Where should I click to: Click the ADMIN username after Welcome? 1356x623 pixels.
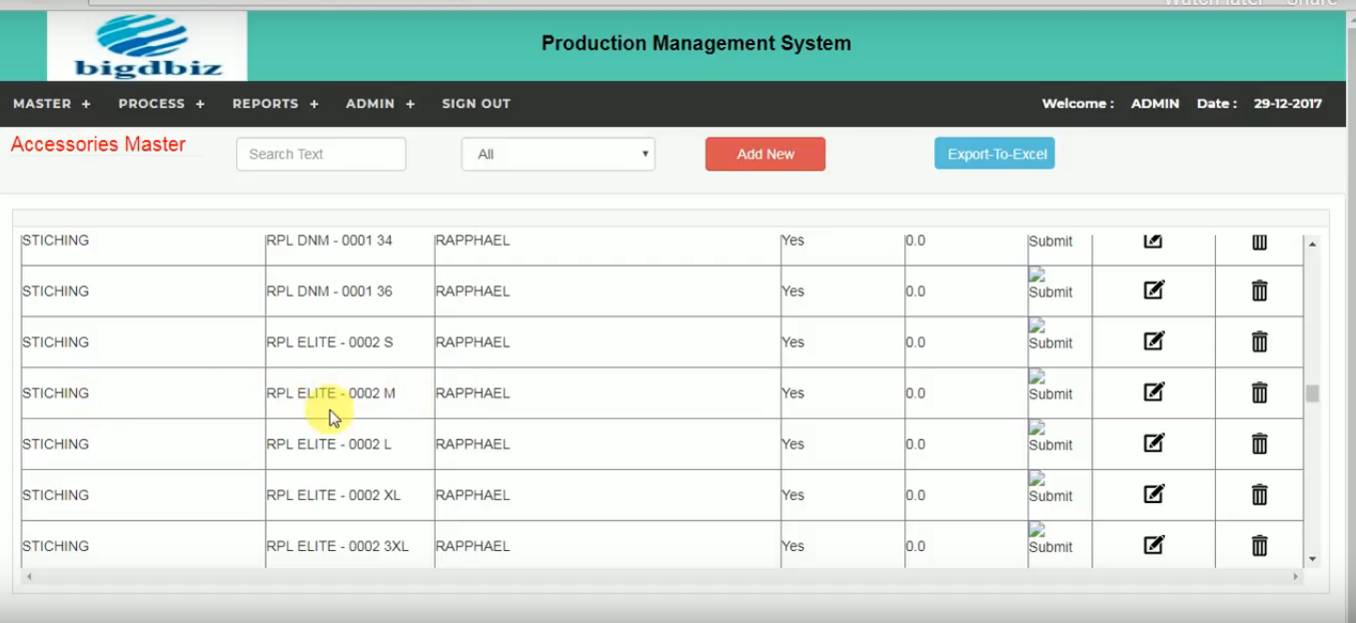pyautogui.click(x=1155, y=104)
